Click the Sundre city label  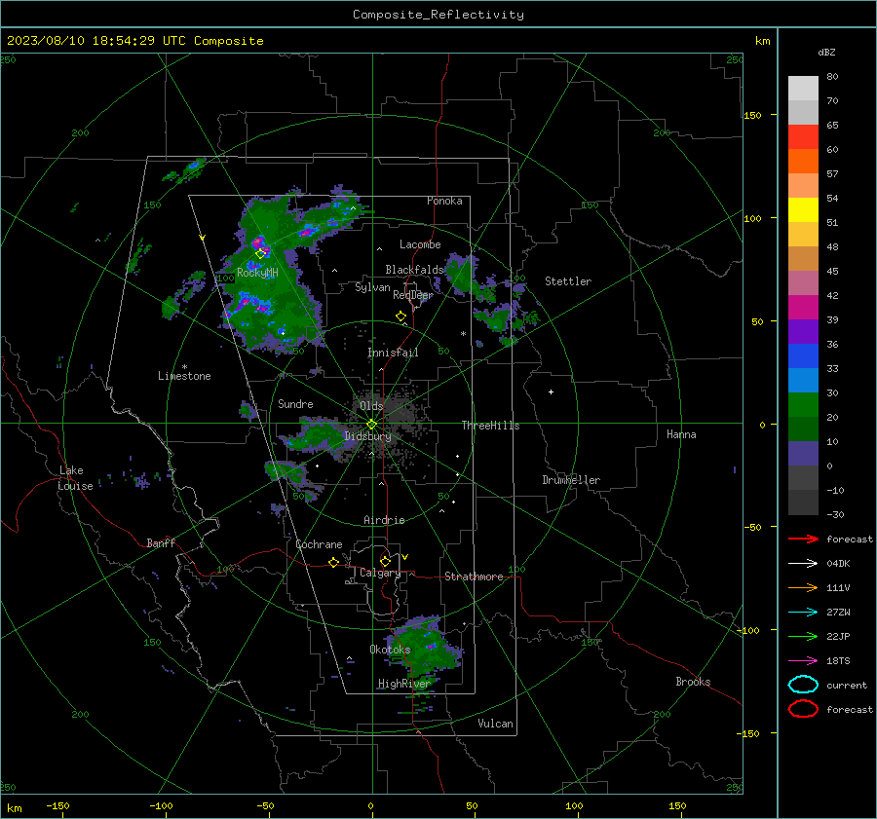pyautogui.click(x=295, y=403)
